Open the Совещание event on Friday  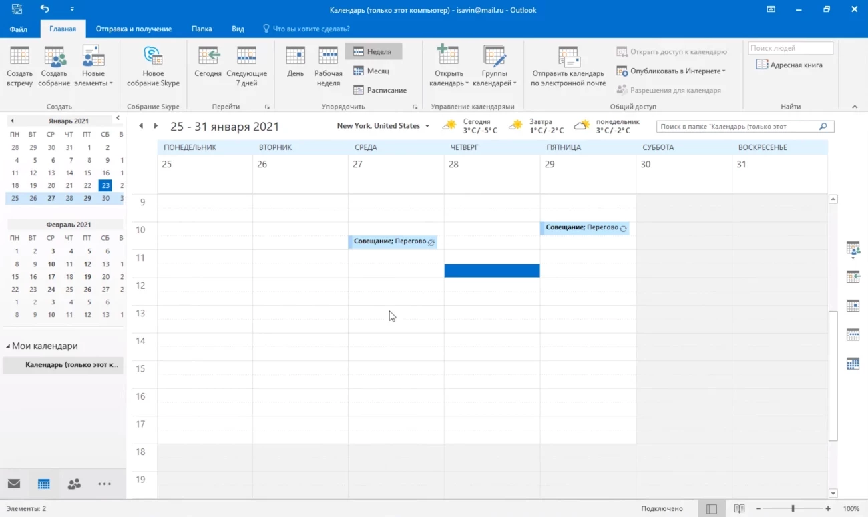click(584, 227)
